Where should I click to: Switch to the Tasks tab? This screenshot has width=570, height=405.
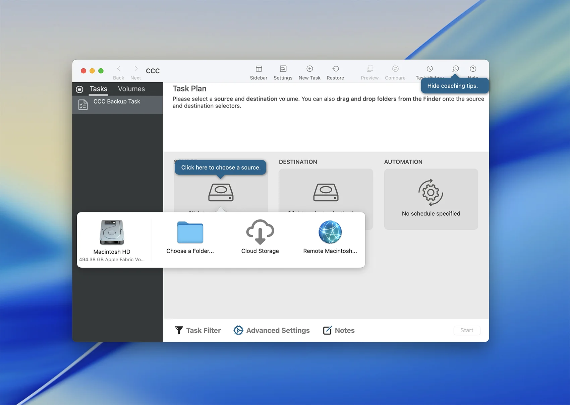[98, 89]
